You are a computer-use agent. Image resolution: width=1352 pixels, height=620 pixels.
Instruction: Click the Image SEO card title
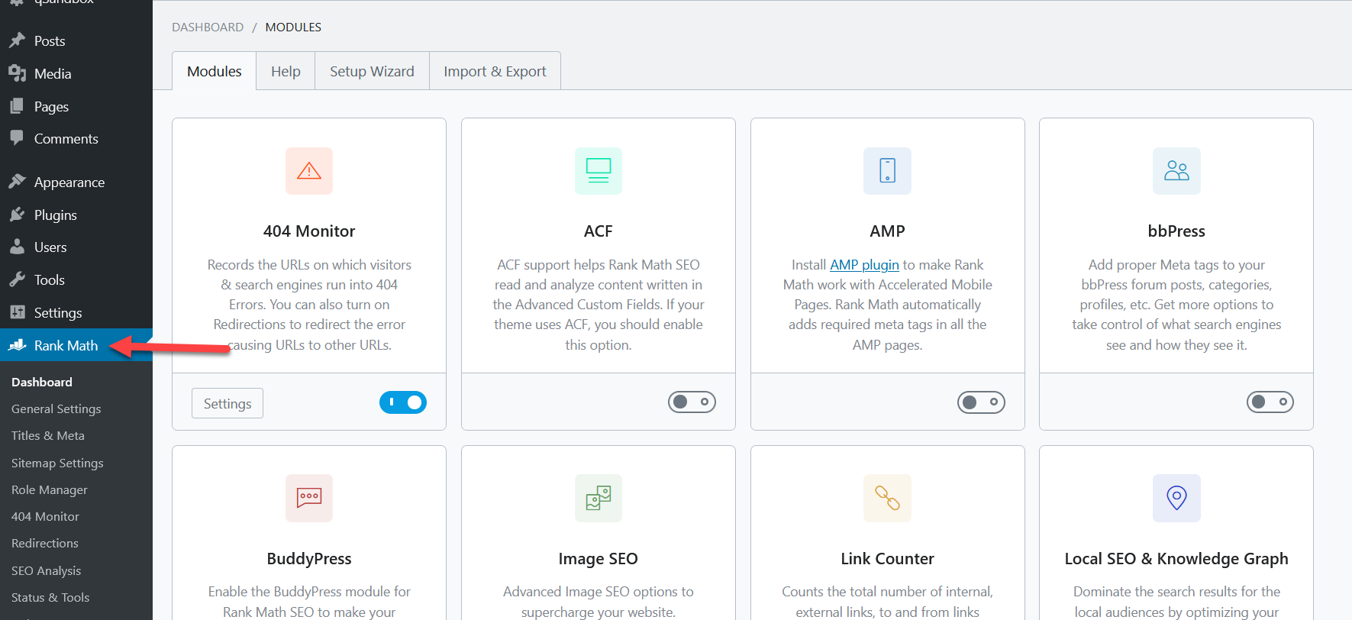[599, 558]
